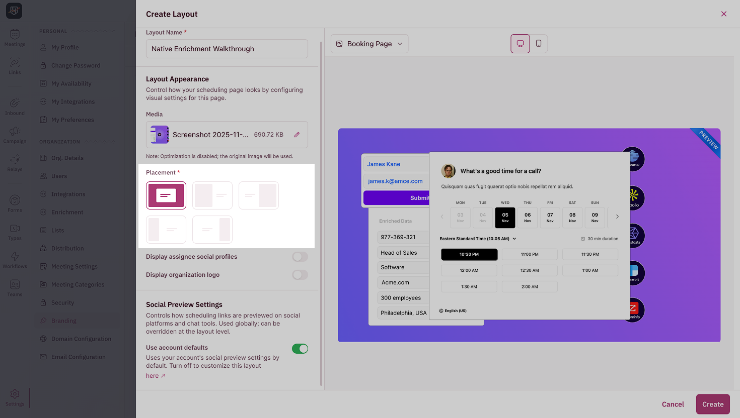Click the '300 employees' enriched value
740x418 pixels.
point(403,298)
